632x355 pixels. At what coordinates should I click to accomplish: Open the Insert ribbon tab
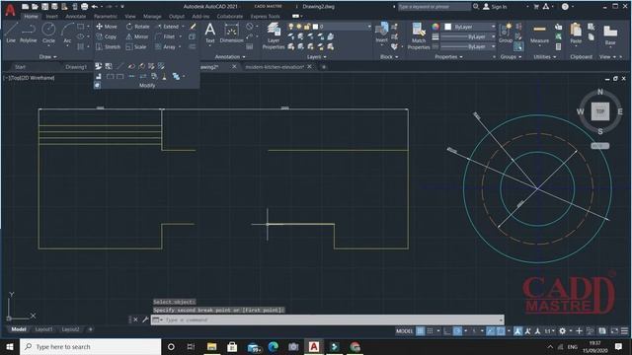(51, 17)
